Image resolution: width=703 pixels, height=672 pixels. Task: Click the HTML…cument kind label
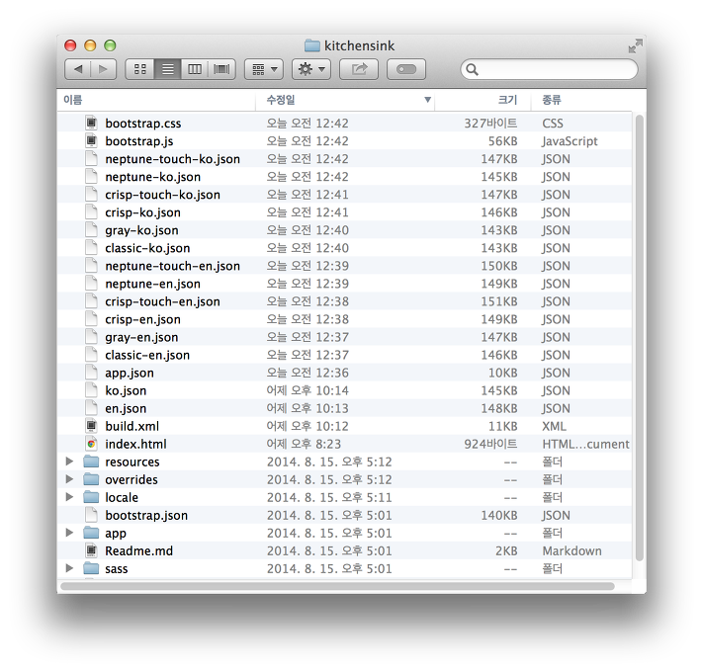coord(585,444)
